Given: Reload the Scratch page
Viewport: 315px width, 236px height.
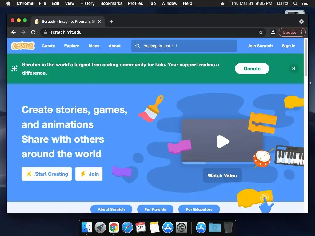Looking at the screenshot, I should pos(33,32).
